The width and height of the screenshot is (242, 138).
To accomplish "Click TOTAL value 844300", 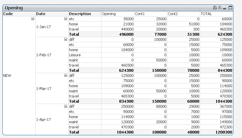I will 216,70.
